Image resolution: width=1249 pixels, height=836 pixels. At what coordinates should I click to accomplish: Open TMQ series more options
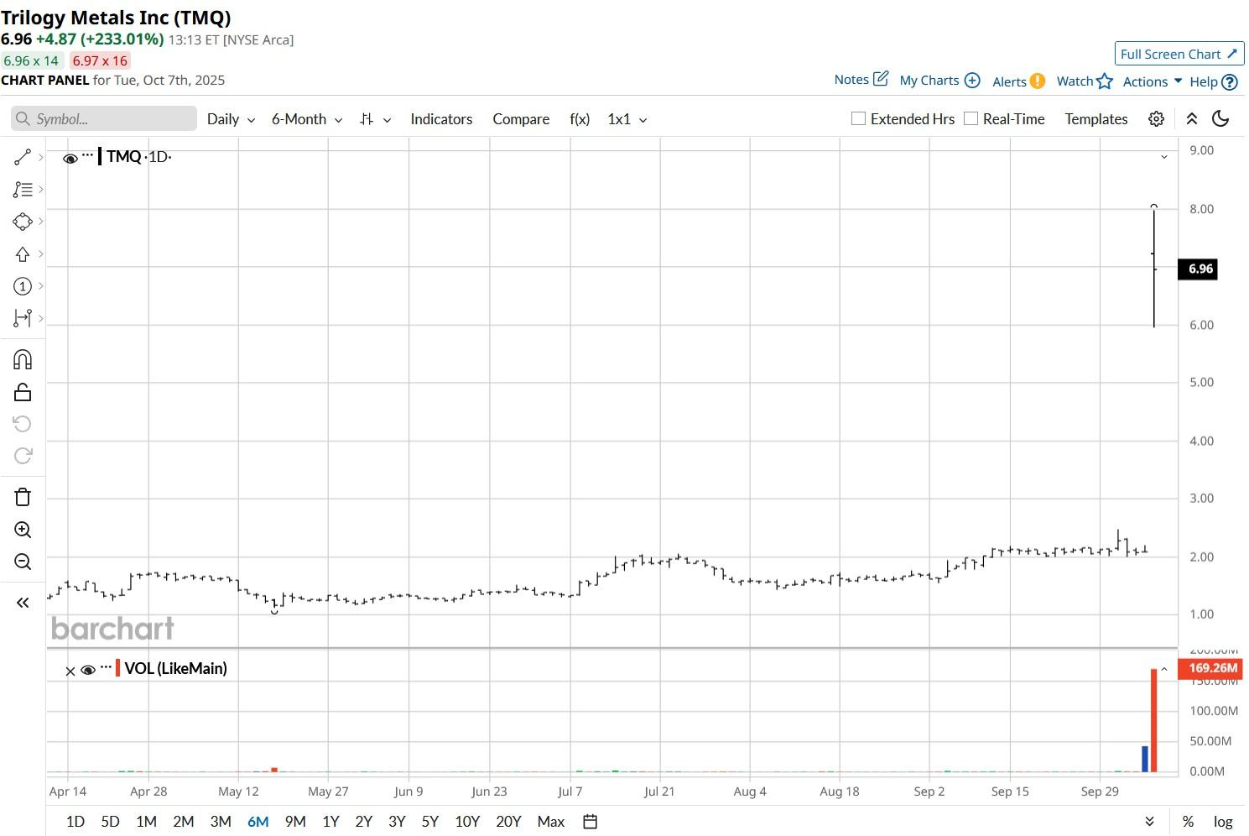click(x=88, y=155)
